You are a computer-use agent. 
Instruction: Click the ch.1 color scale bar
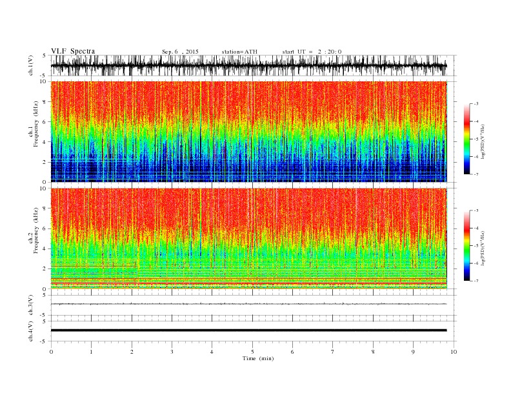coord(466,139)
